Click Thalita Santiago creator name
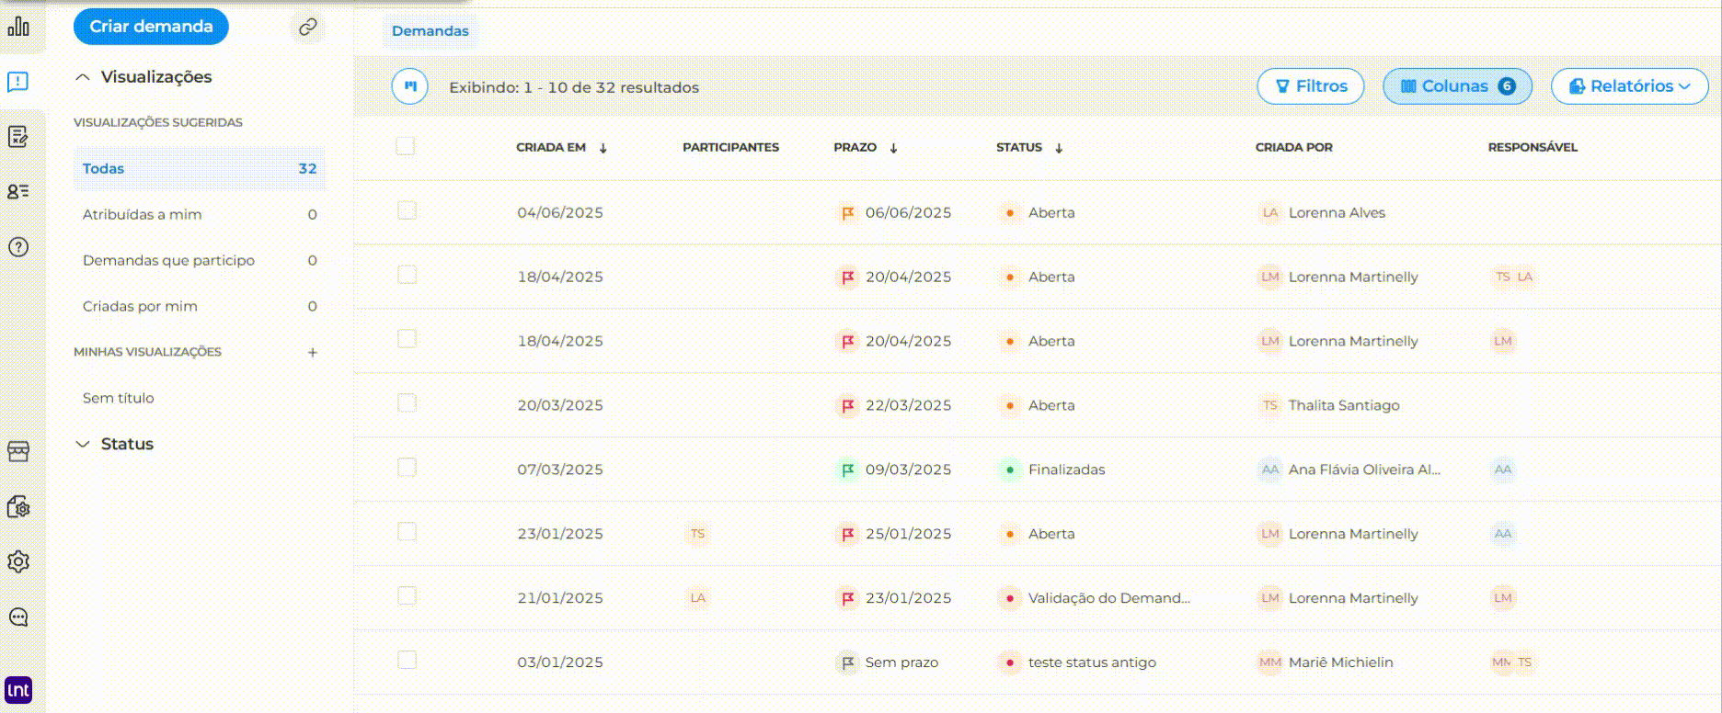The width and height of the screenshot is (1722, 713). pos(1344,405)
